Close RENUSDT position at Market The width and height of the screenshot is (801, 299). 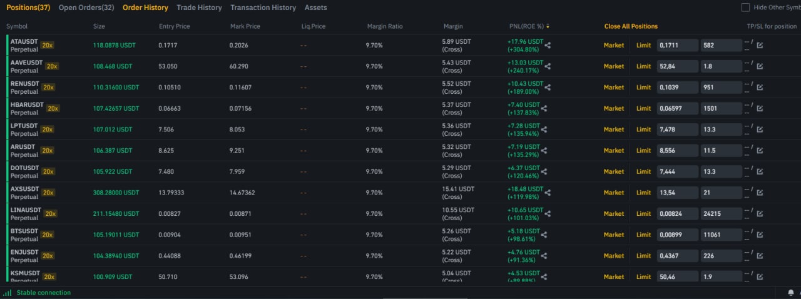click(614, 87)
